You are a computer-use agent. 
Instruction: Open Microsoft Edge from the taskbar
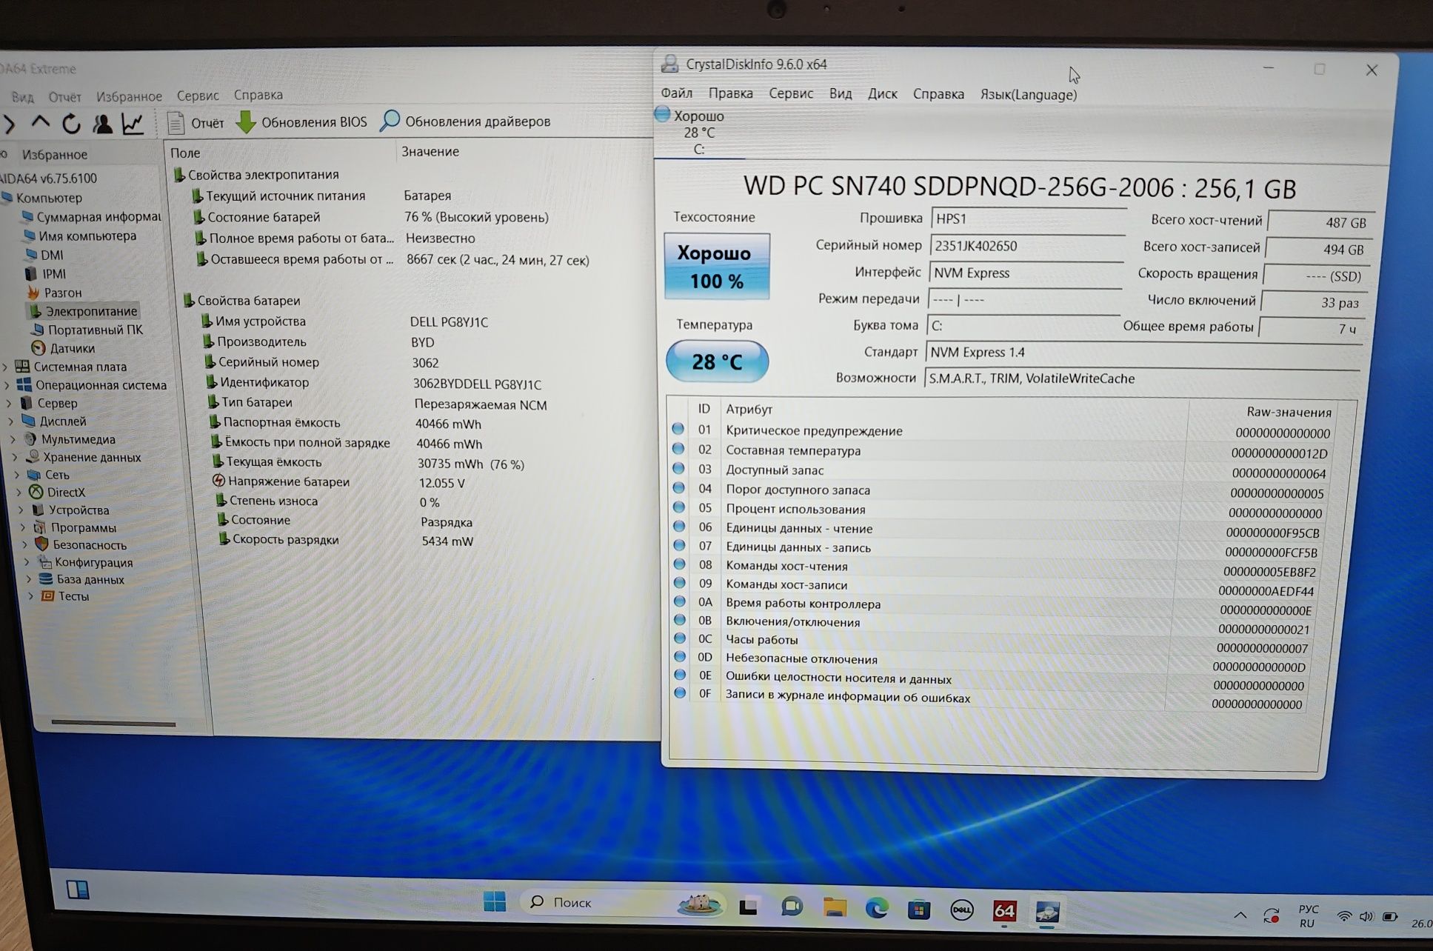coord(877,908)
